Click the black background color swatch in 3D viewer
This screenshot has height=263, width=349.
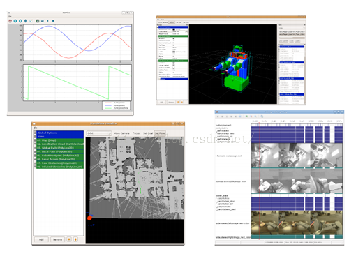coord(174,29)
